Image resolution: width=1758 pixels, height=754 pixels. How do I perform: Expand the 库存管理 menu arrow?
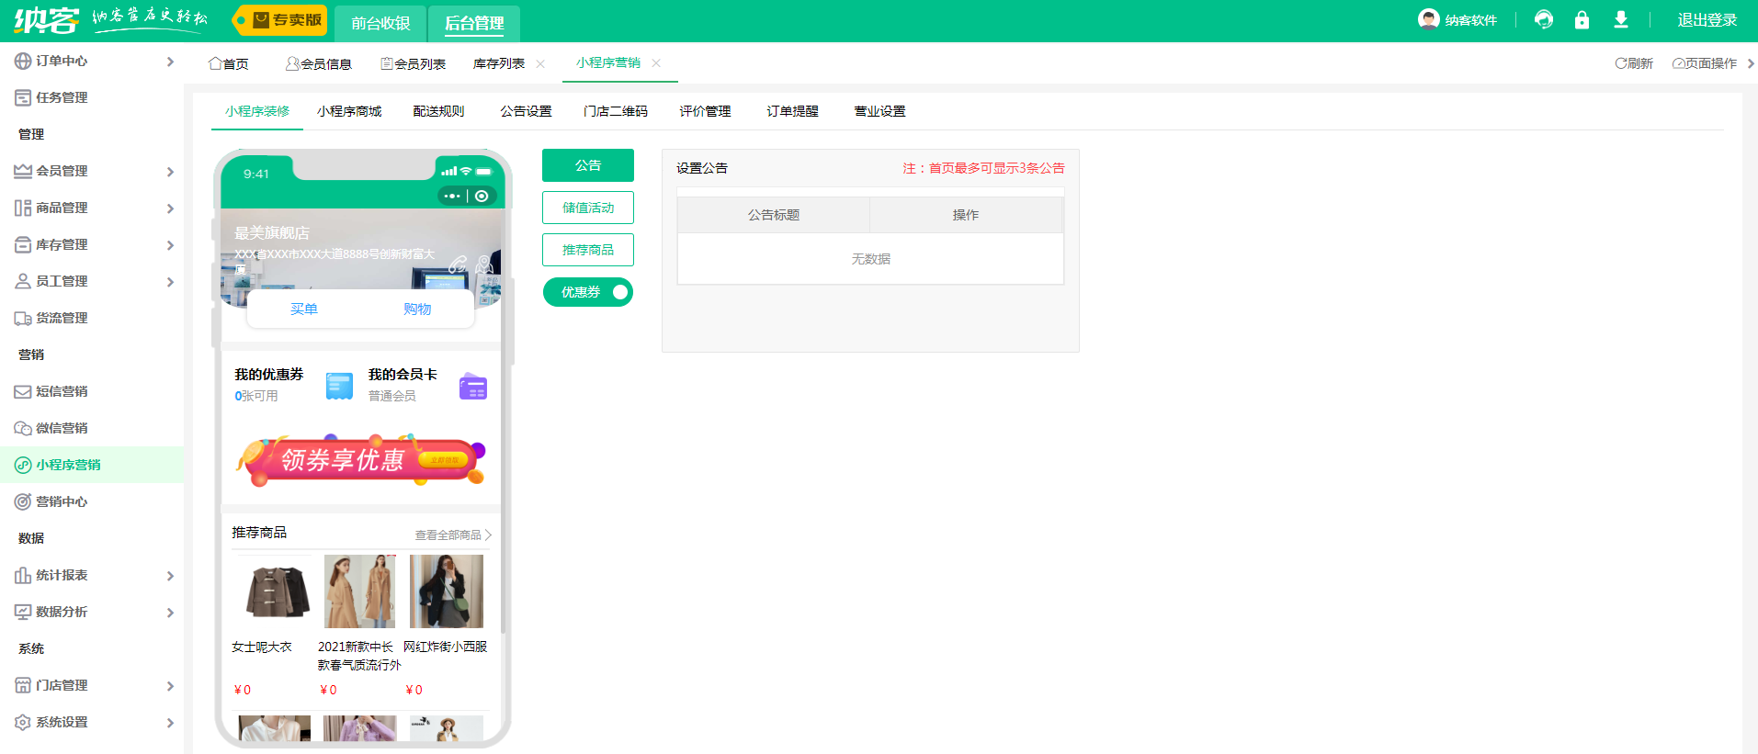[x=170, y=245]
